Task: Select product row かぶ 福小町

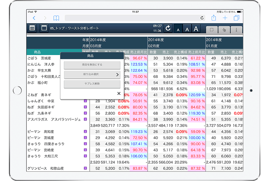Action: tap(37, 83)
